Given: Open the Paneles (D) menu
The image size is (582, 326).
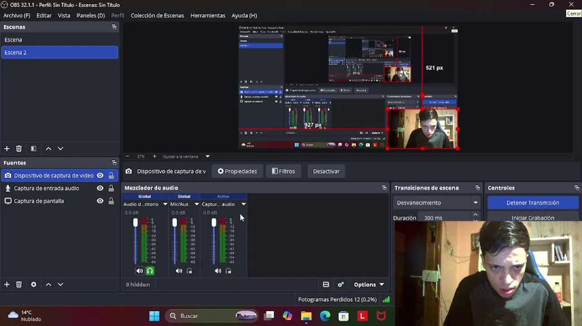Looking at the screenshot, I should click(91, 15).
